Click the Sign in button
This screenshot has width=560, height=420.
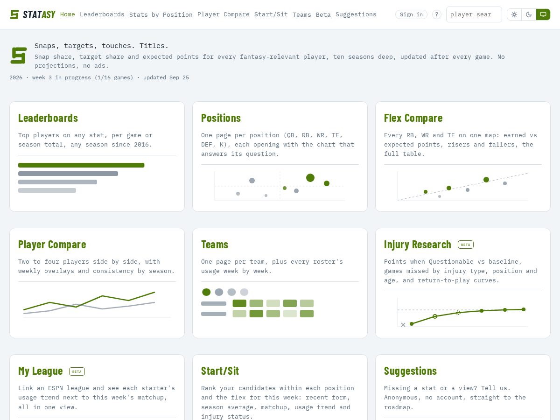(411, 14)
